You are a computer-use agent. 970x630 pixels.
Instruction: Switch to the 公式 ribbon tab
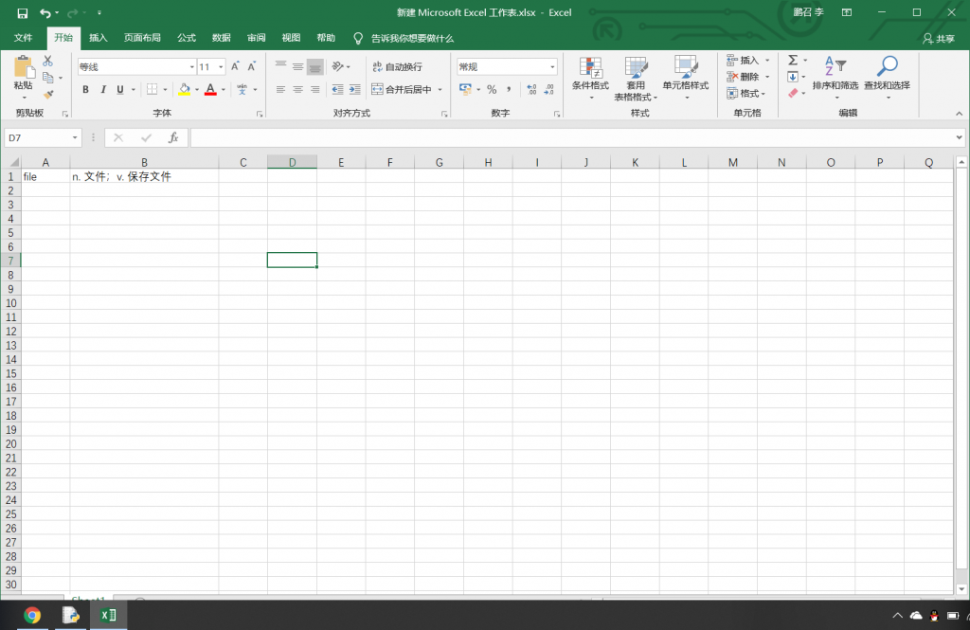(x=186, y=38)
